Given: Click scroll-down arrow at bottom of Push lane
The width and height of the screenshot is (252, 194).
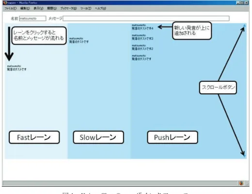Looking at the screenshot, I should pyautogui.click(x=244, y=156).
